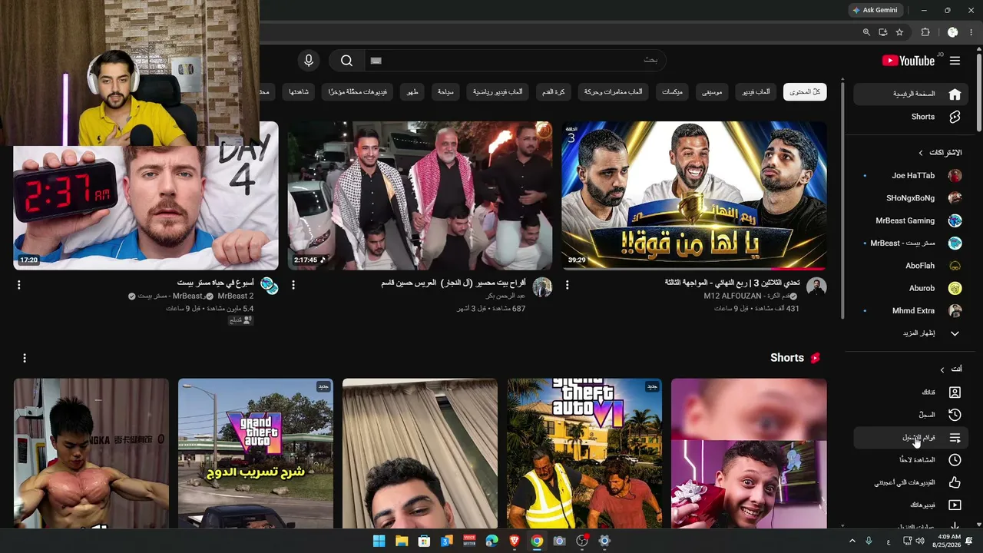Image resolution: width=983 pixels, height=553 pixels.
Task: Open the on-screen keyboard icon in search box
Action: 376,61
